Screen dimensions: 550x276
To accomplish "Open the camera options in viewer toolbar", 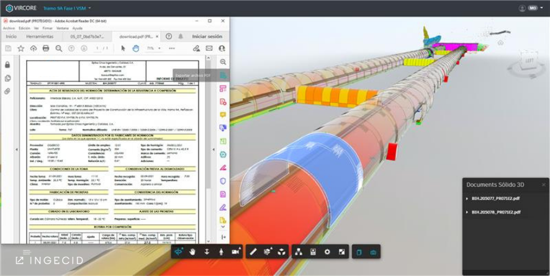I will pyautogui.click(x=236, y=252).
